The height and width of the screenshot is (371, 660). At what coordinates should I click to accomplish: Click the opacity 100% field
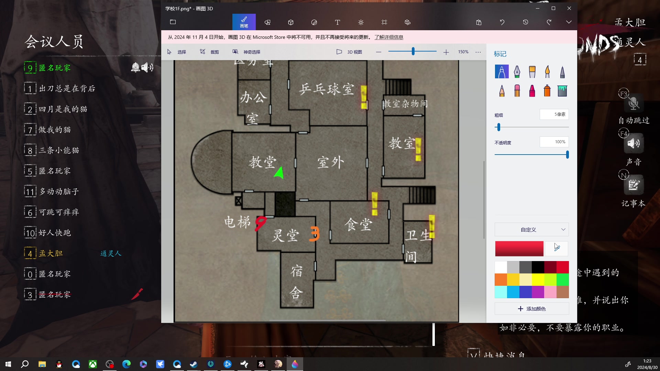554,142
